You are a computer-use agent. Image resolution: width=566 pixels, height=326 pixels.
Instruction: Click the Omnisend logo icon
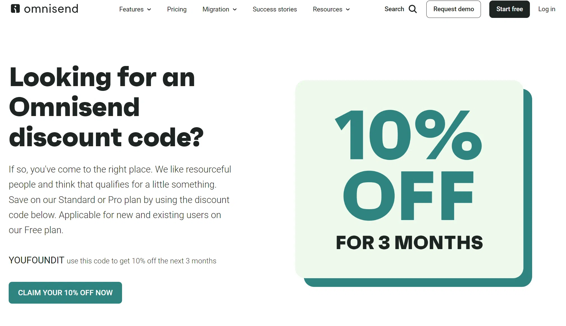tap(15, 9)
